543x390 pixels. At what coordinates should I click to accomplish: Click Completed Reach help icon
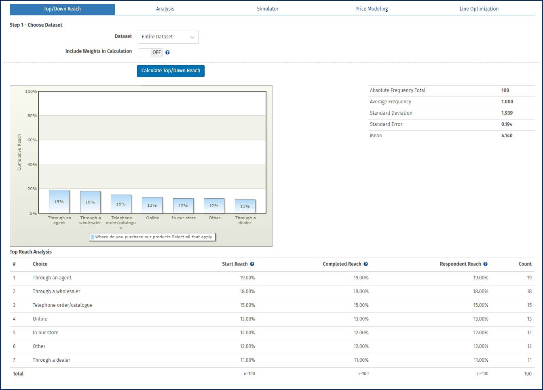(x=366, y=264)
